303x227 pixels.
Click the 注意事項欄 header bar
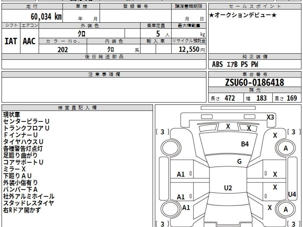(x=104, y=74)
